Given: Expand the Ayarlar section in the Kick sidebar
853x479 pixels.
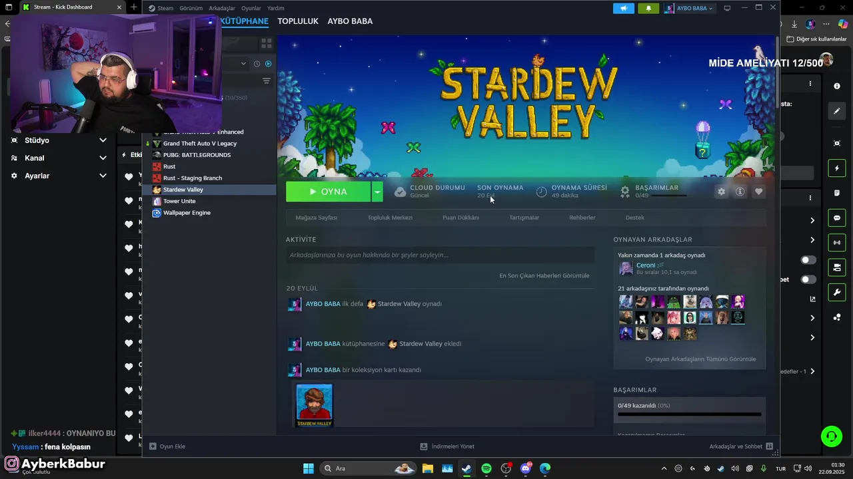Looking at the screenshot, I should click(103, 176).
